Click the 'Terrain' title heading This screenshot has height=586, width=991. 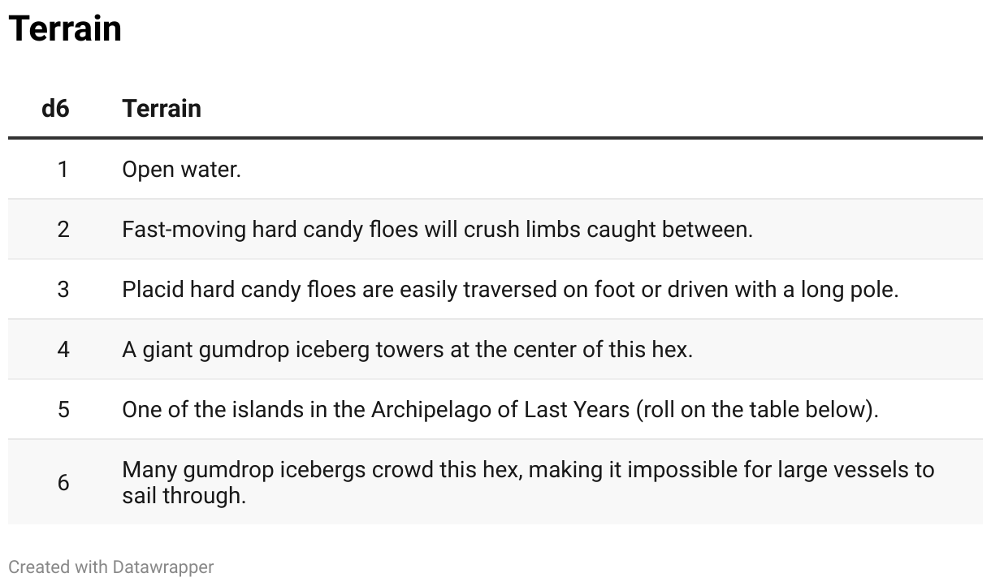65,28
